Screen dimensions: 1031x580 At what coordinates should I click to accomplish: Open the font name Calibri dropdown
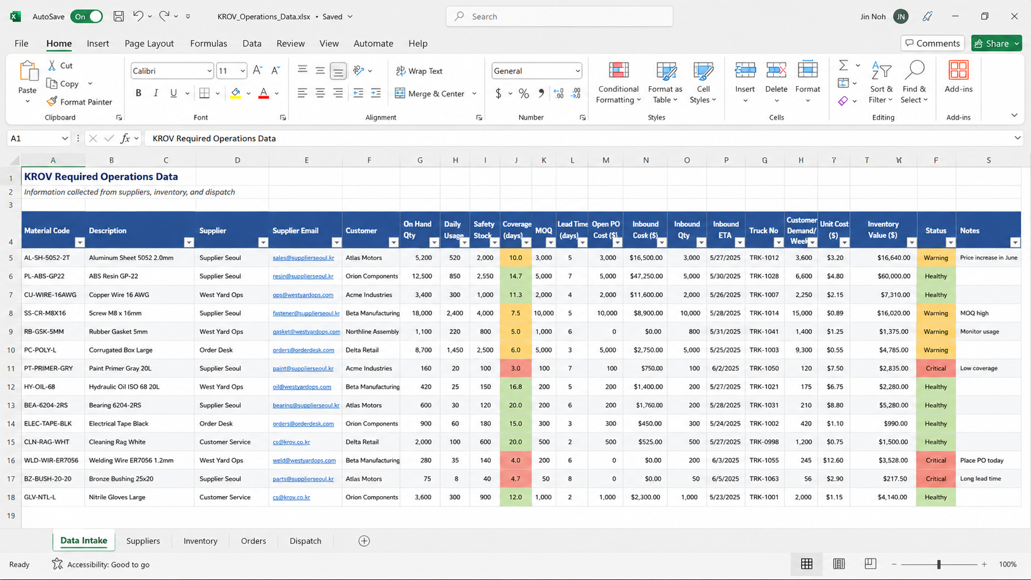[208, 71]
